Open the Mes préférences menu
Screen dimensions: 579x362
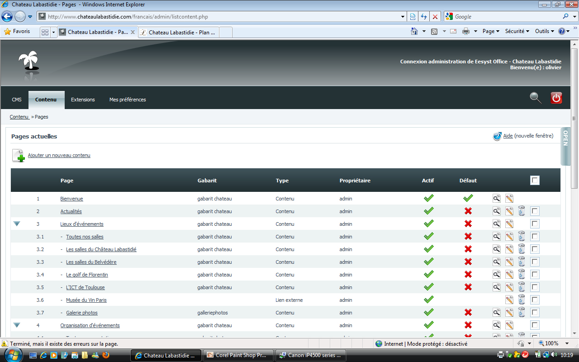[128, 100]
